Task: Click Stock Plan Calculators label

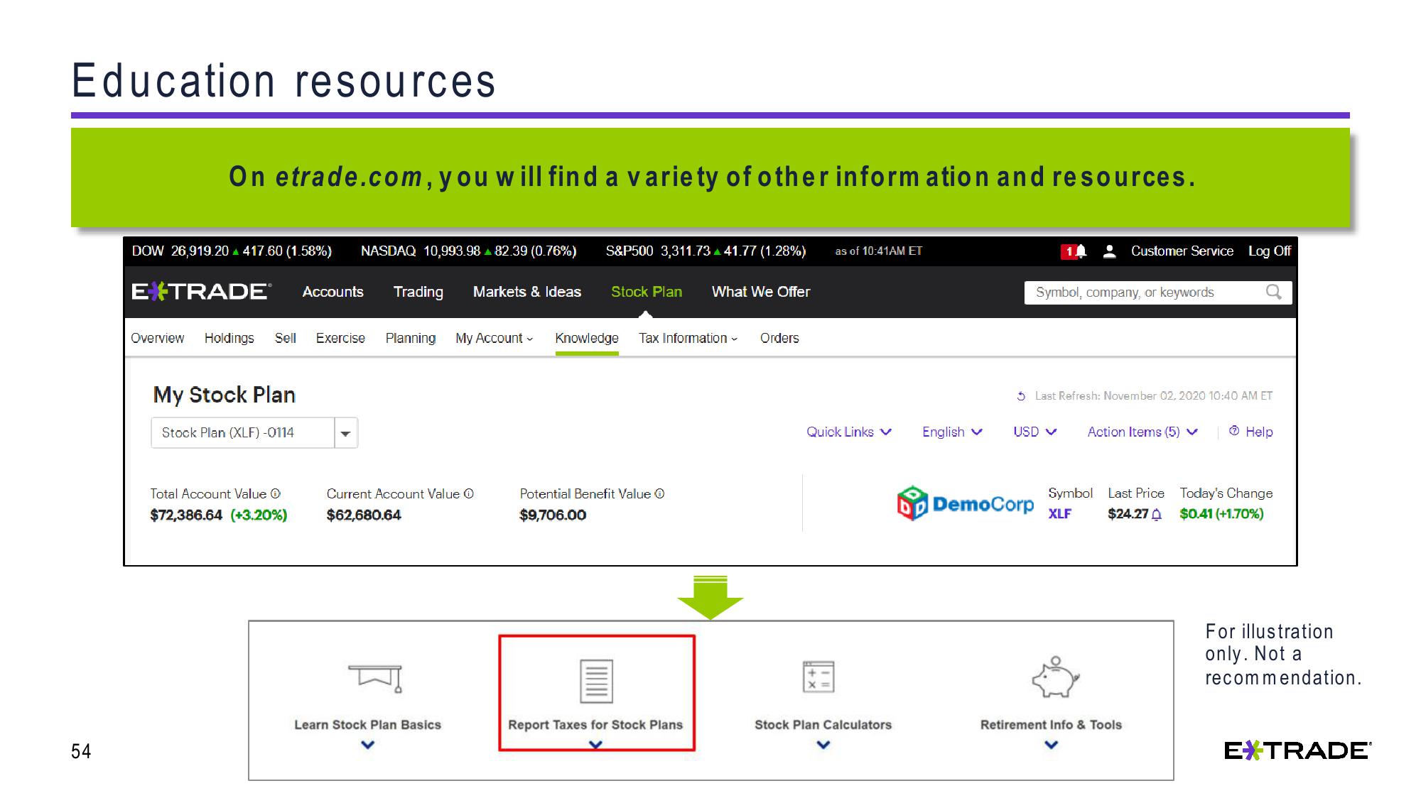Action: [x=823, y=725]
